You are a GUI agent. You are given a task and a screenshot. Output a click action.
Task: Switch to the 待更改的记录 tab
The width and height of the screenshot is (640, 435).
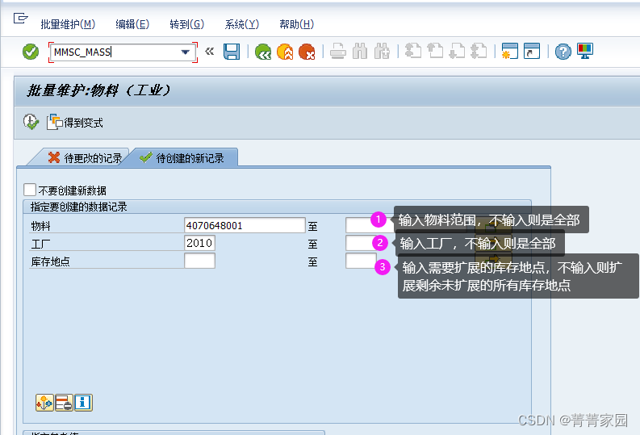click(85, 158)
